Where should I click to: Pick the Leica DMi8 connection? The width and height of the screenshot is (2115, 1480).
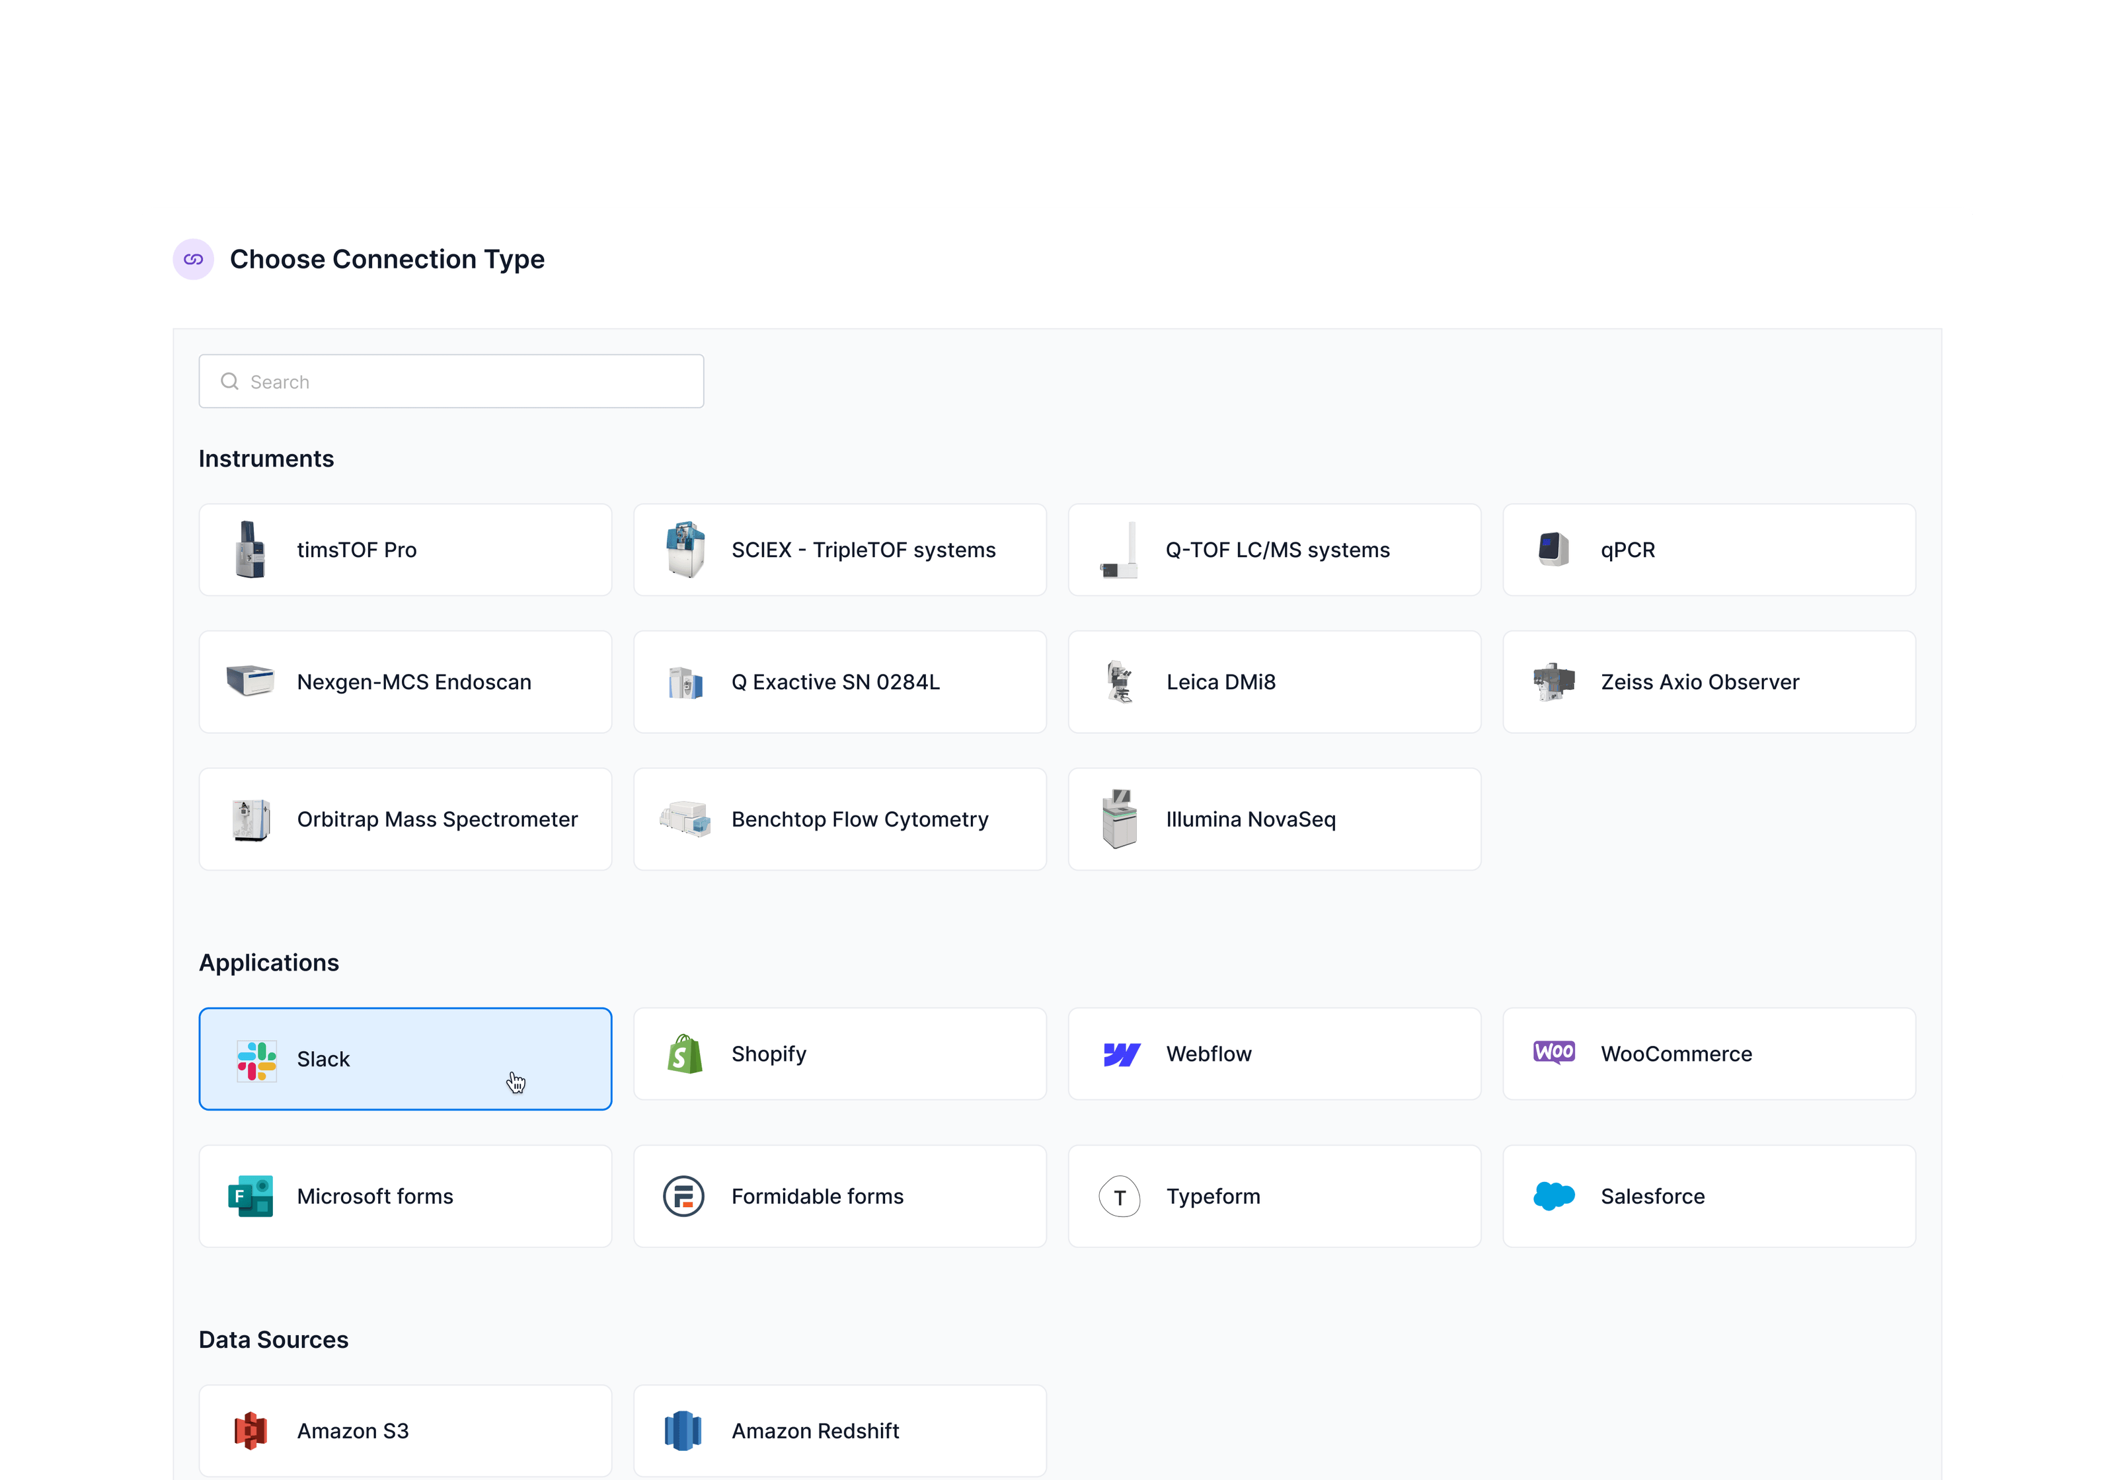point(1274,683)
